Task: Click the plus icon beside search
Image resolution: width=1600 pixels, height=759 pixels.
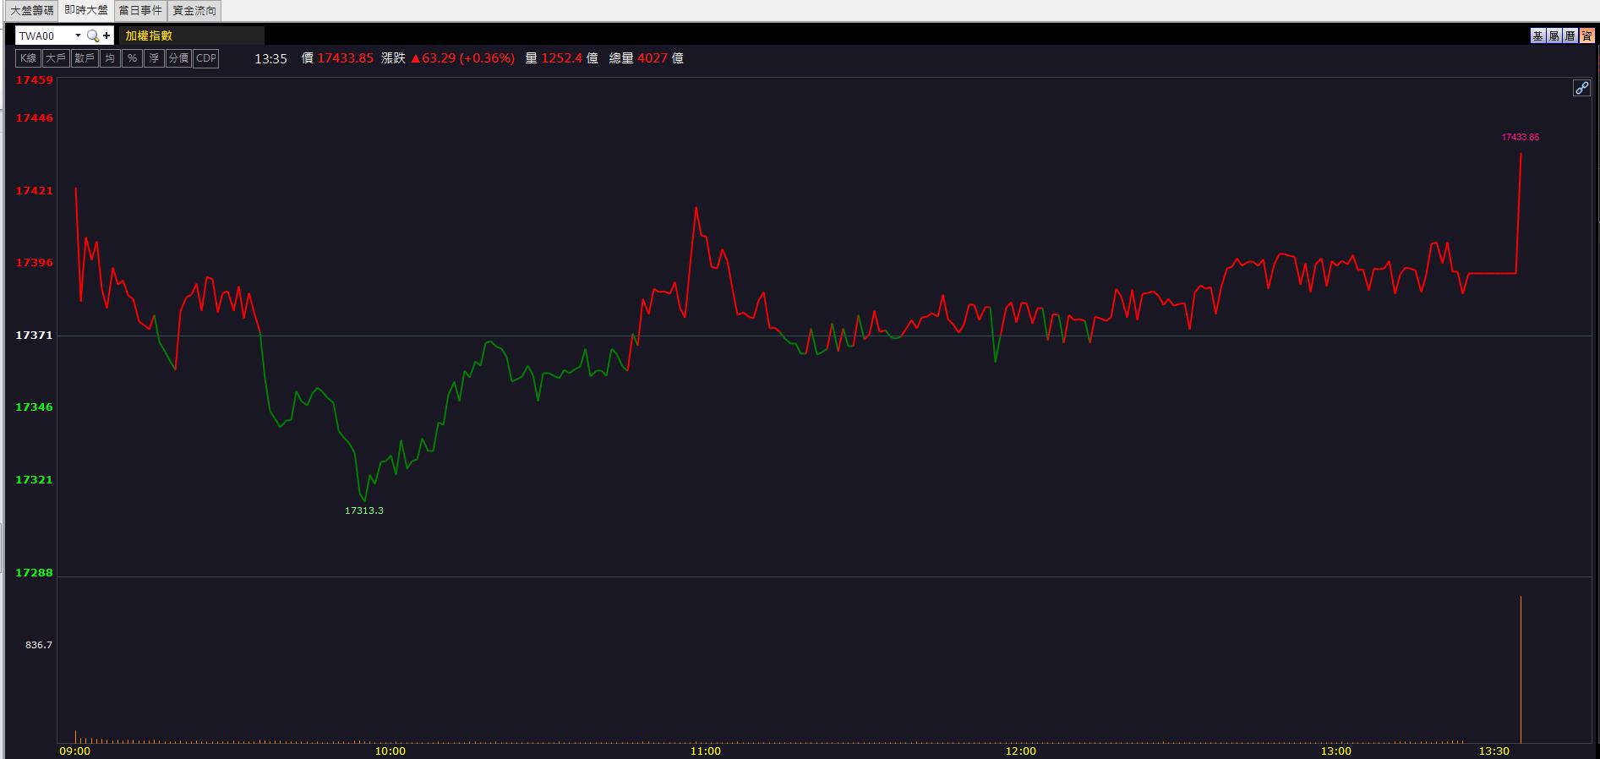Action: click(x=107, y=35)
